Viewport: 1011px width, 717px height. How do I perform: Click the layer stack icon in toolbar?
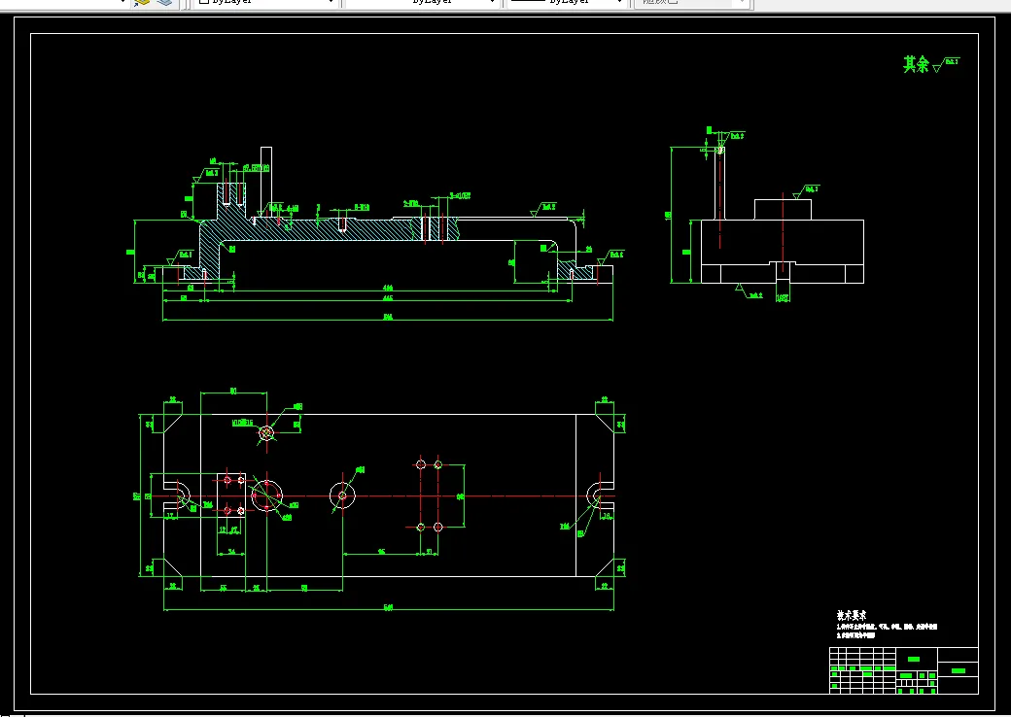tap(166, 3)
